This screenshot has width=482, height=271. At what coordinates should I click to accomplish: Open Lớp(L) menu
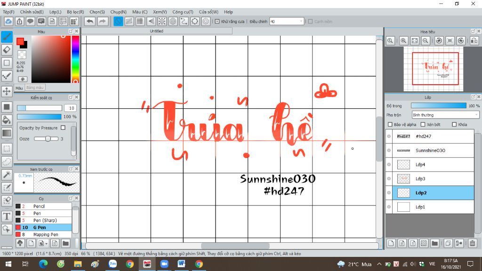tap(56, 12)
